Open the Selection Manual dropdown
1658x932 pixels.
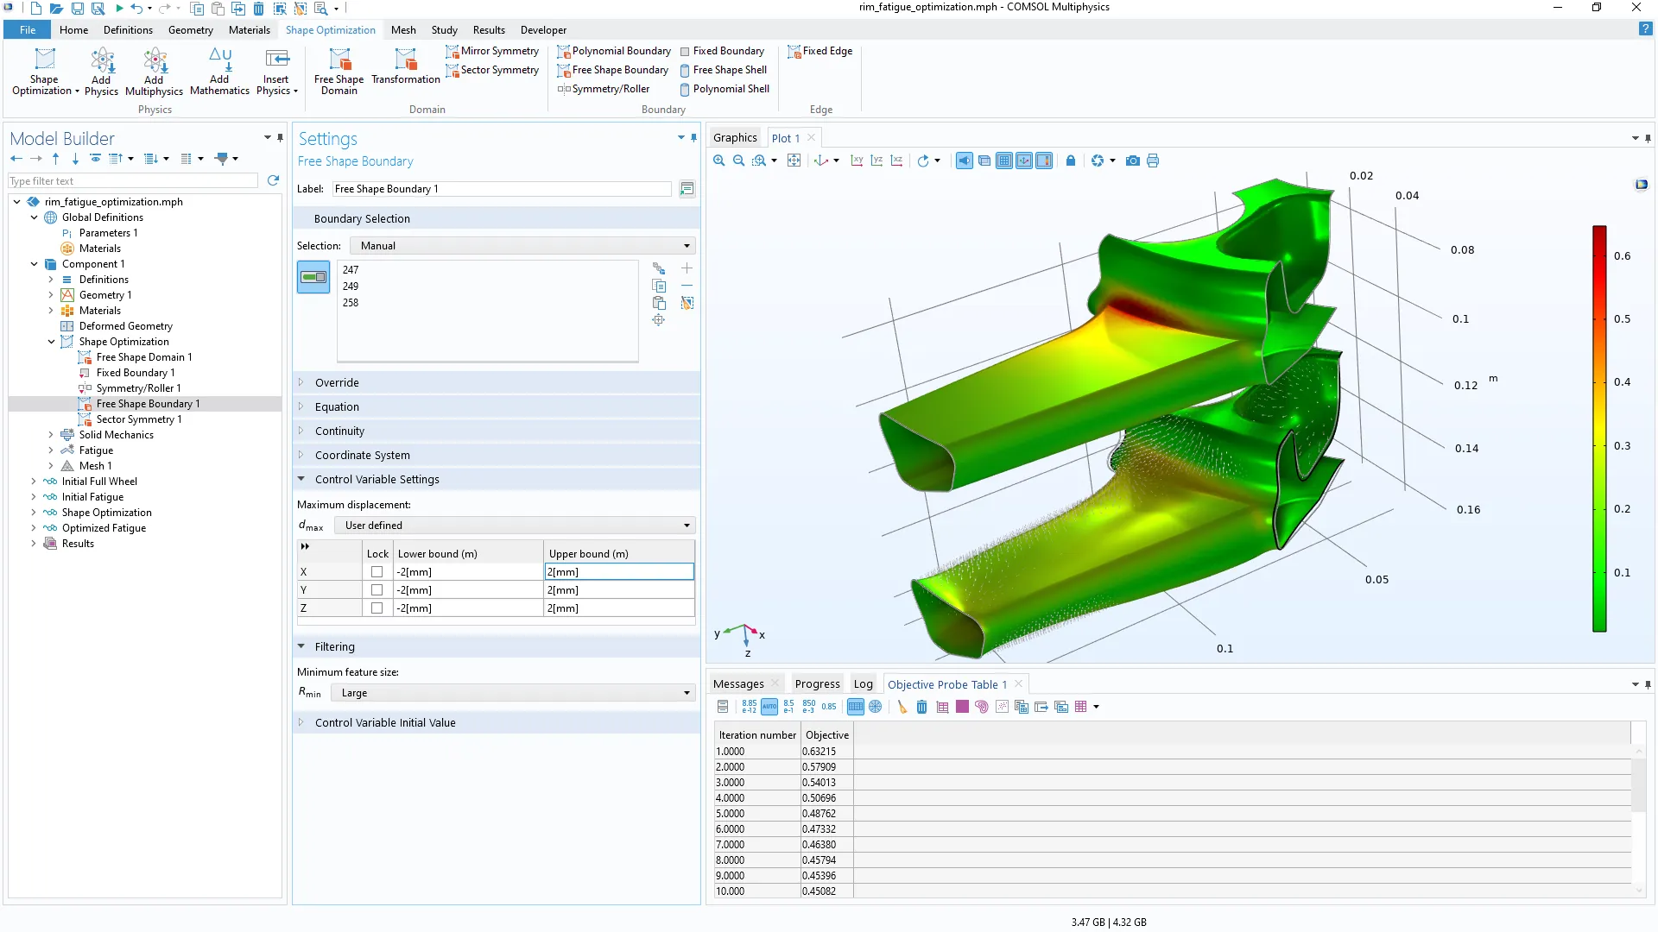522,246
